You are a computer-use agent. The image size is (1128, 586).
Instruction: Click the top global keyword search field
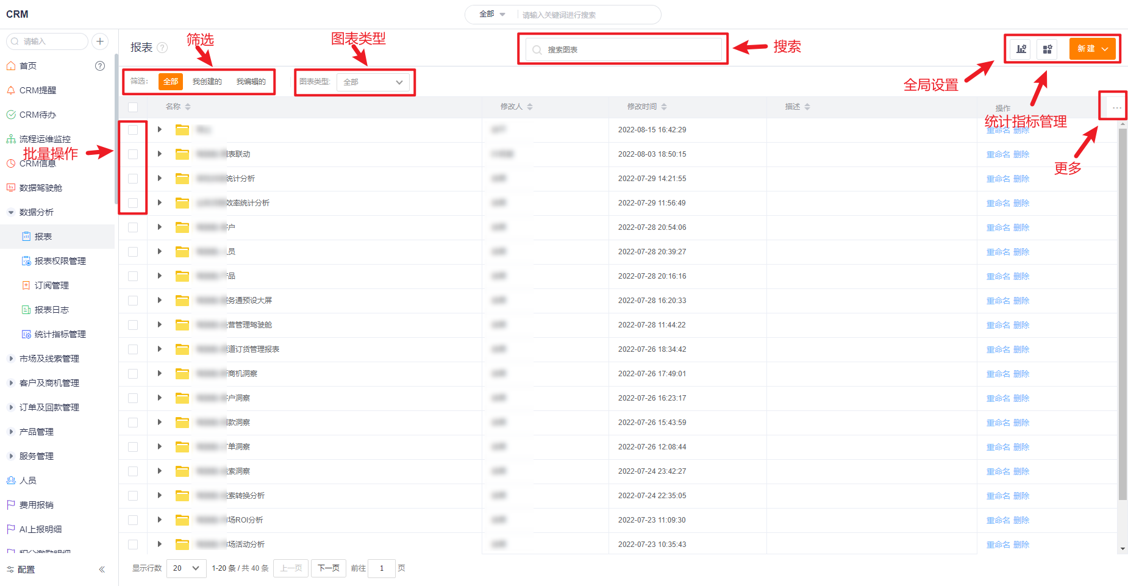pos(588,15)
